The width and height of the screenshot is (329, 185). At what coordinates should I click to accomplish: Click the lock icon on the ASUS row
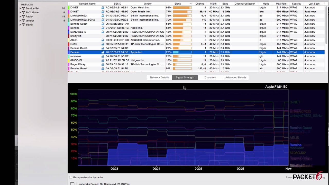coord(103,40)
